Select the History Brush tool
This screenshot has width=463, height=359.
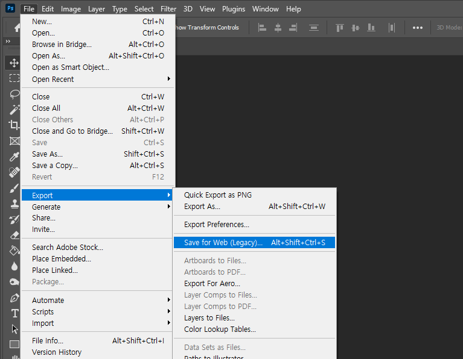click(x=14, y=220)
